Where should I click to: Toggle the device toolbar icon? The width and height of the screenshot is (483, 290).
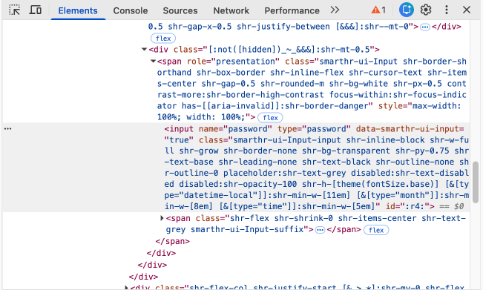(36, 10)
